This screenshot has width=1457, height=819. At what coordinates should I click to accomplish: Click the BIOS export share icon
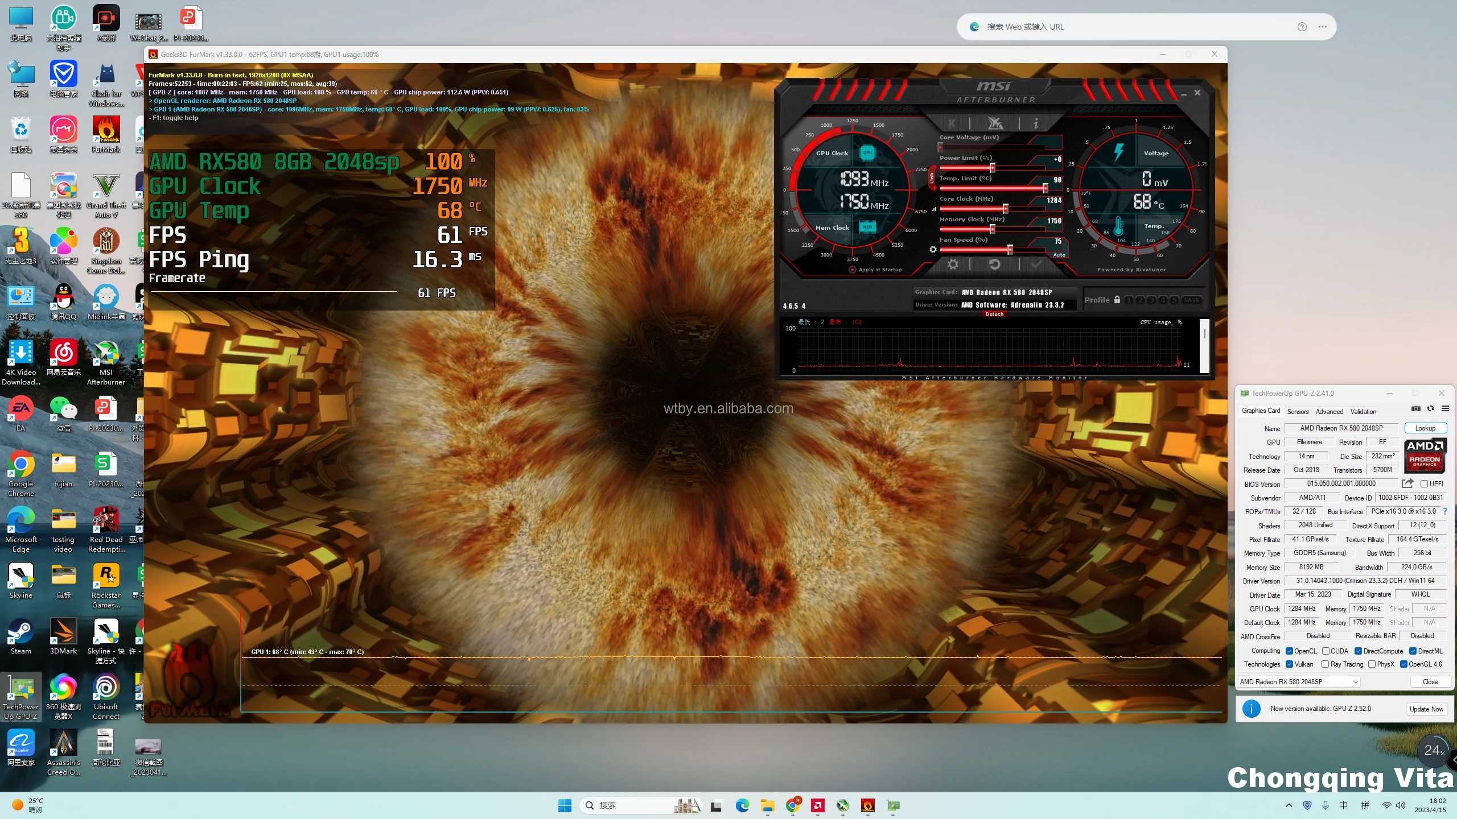(1407, 483)
